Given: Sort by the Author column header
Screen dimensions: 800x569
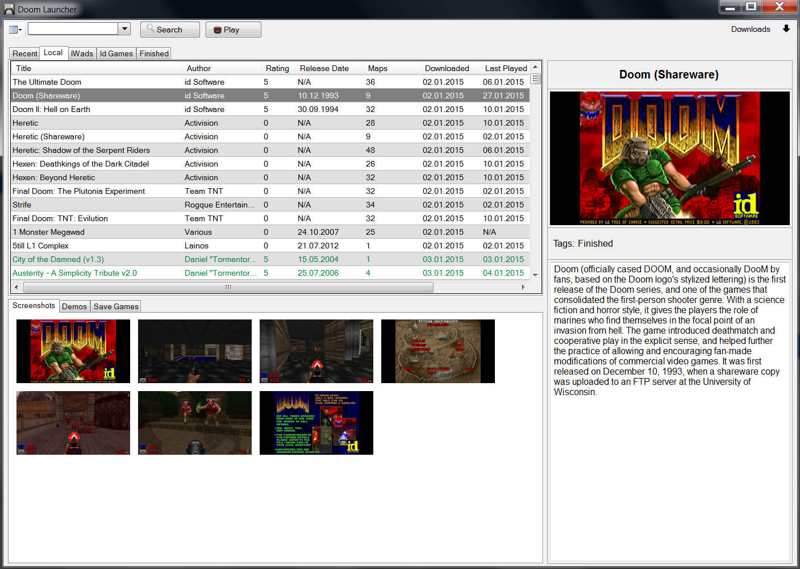Looking at the screenshot, I should (x=222, y=68).
